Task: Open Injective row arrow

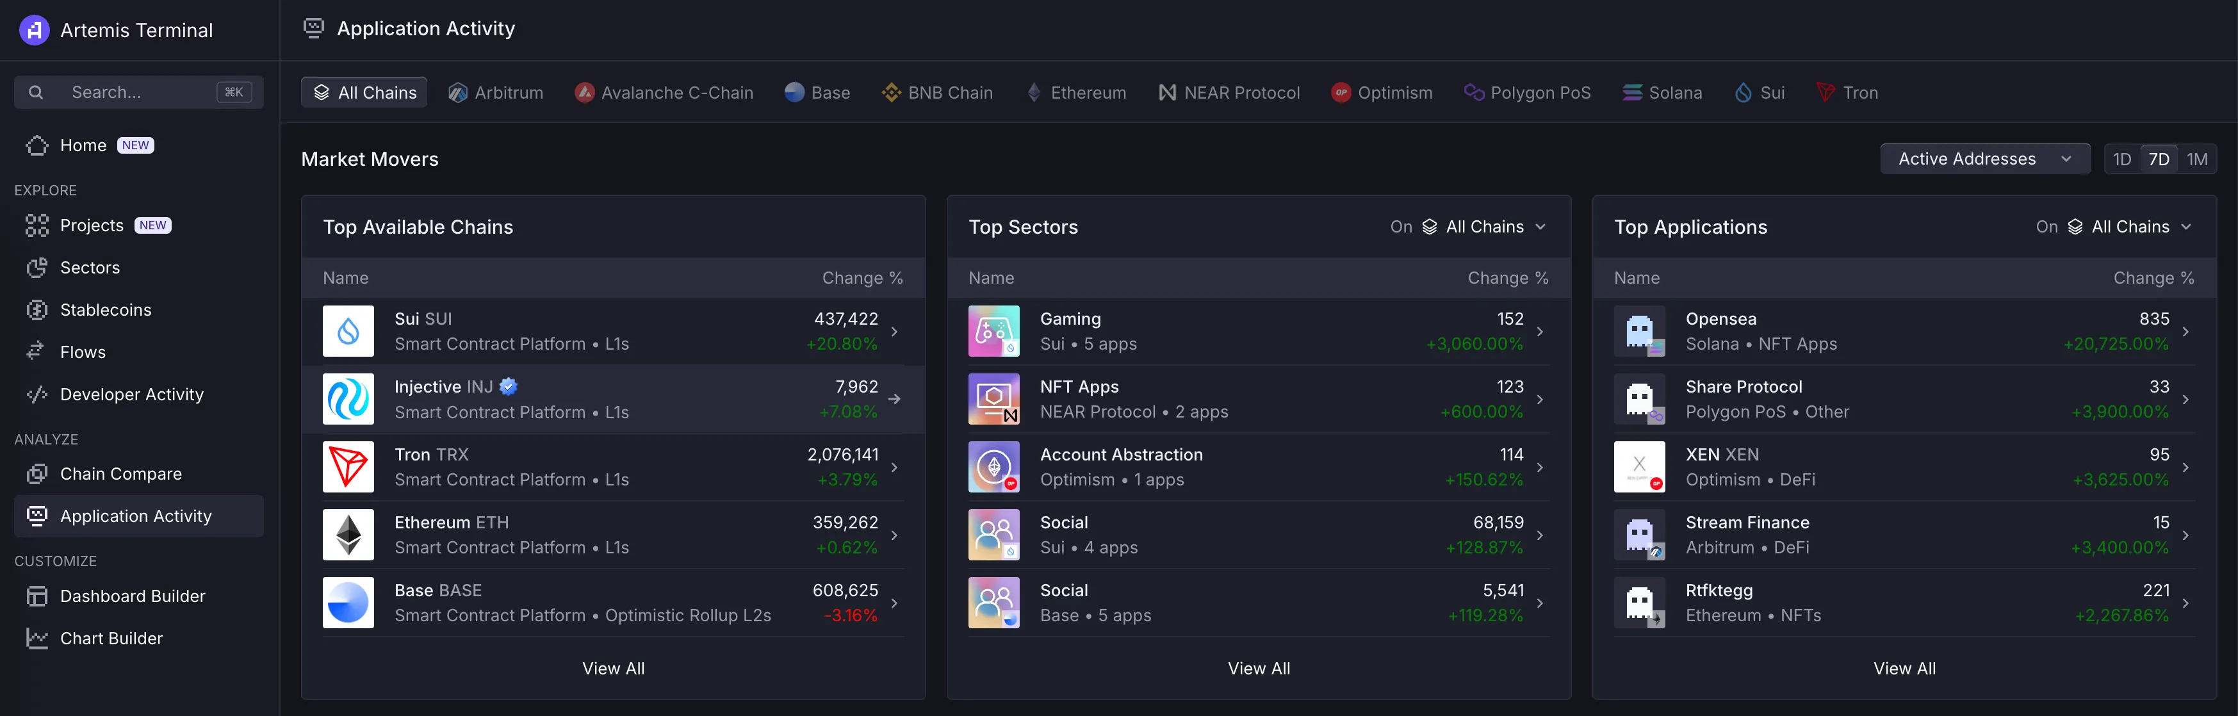Action: point(894,399)
